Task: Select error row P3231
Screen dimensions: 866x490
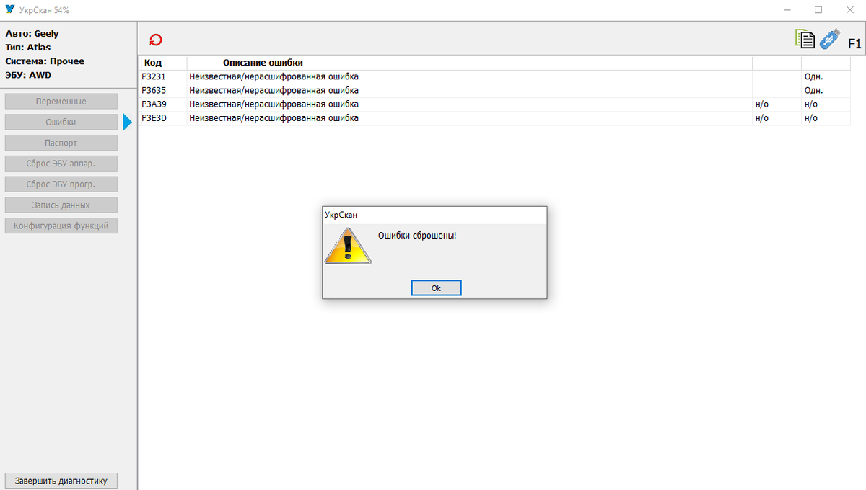Action: [x=495, y=76]
